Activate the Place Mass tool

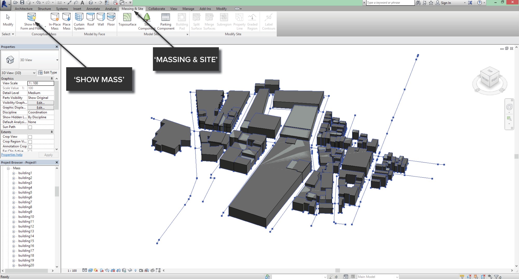click(67, 21)
